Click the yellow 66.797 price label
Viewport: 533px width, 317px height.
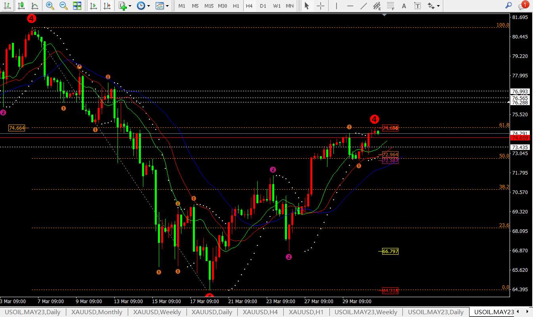point(390,252)
